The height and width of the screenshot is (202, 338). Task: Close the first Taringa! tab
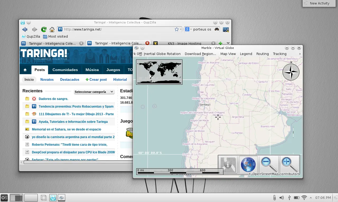[x=81, y=43]
